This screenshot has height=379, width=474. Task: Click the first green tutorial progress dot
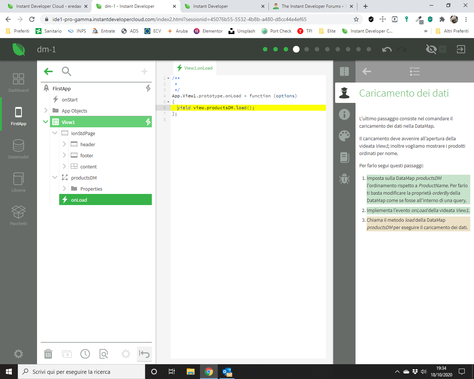[x=265, y=49]
